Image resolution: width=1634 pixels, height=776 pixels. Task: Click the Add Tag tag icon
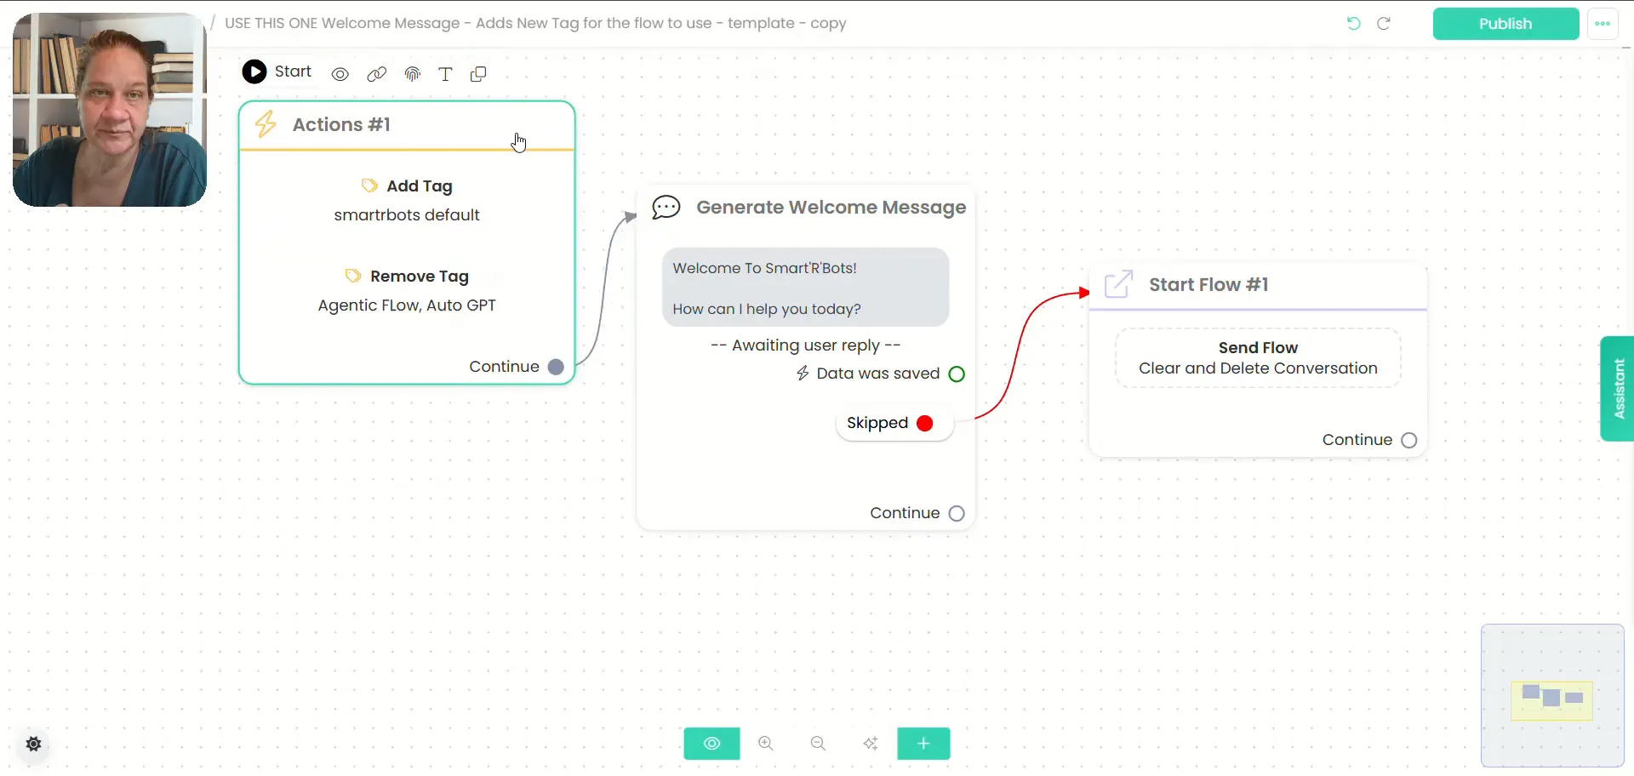click(x=369, y=185)
